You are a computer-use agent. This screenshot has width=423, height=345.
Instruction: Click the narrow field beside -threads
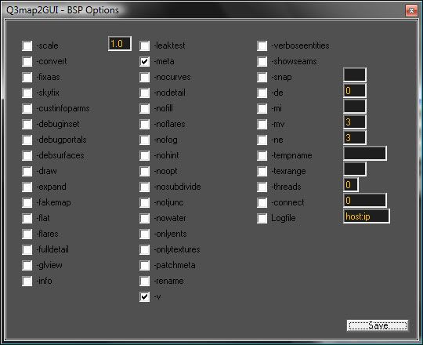pyautogui.click(x=351, y=184)
